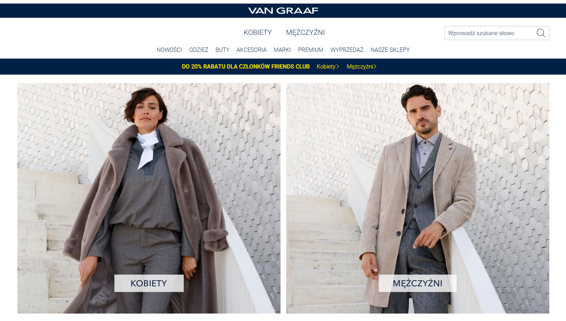Focus the search word input field

[490, 33]
